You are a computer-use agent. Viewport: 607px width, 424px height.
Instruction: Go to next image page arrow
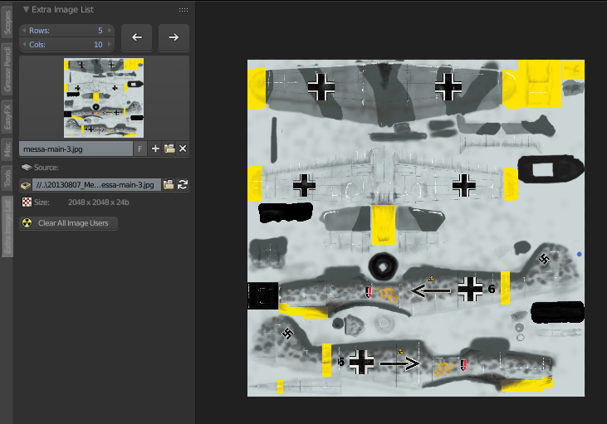[x=174, y=37]
